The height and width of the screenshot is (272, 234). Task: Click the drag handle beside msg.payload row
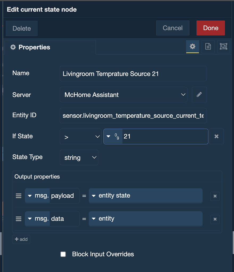(18, 196)
